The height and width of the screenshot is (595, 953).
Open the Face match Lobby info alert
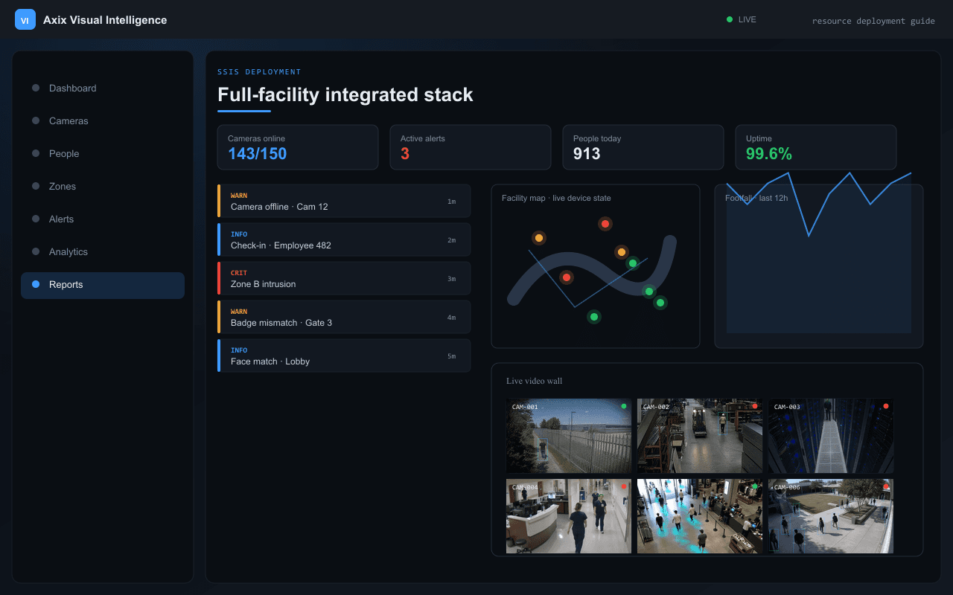pyautogui.click(x=344, y=356)
